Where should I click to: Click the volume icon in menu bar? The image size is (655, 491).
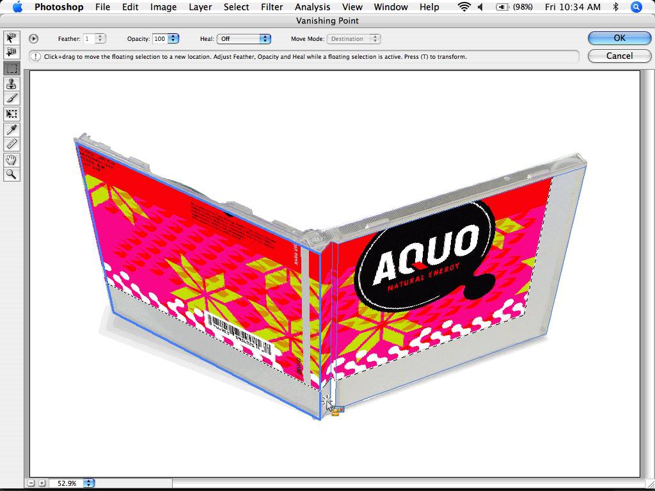click(x=480, y=6)
